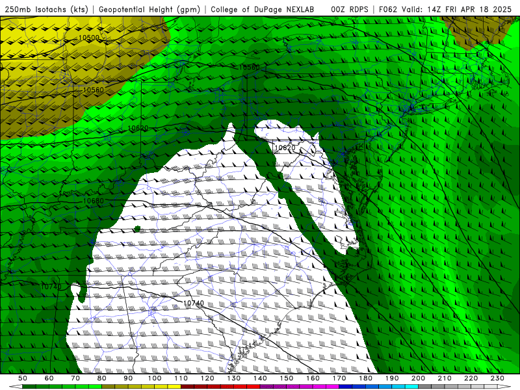Click the 10680 height contour label
This screenshot has height=390, width=520.
click(x=93, y=201)
